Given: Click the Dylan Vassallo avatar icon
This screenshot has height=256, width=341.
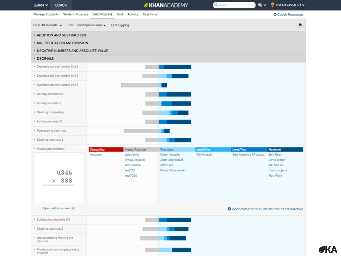Looking at the screenshot, I should tap(272, 5).
